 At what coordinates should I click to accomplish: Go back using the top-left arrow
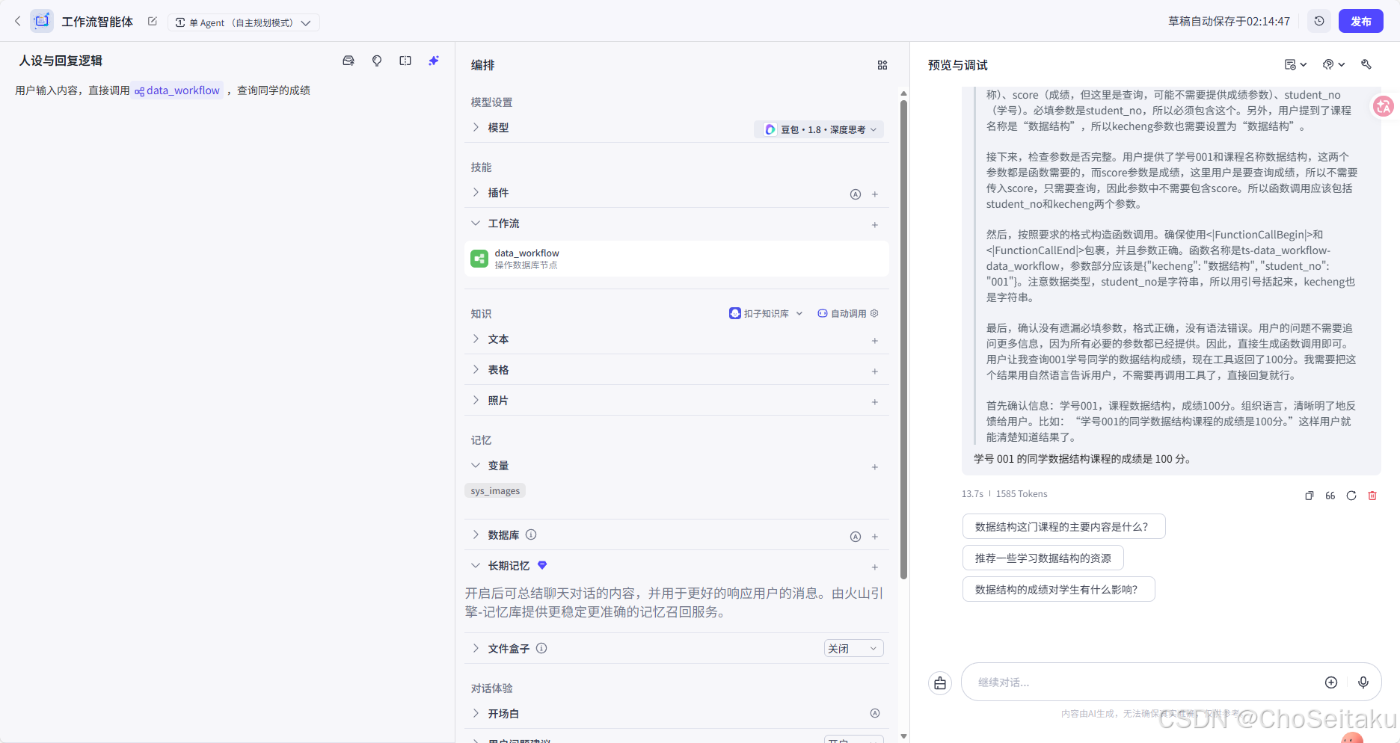click(18, 22)
